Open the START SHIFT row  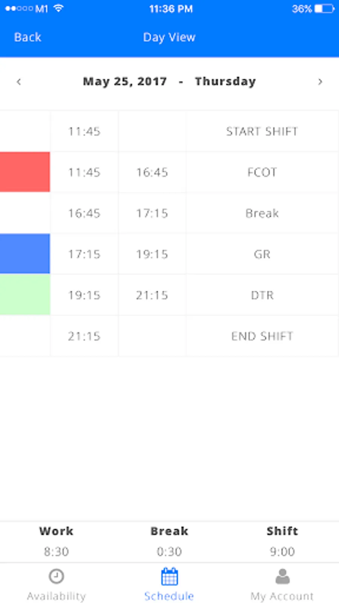coord(262,132)
